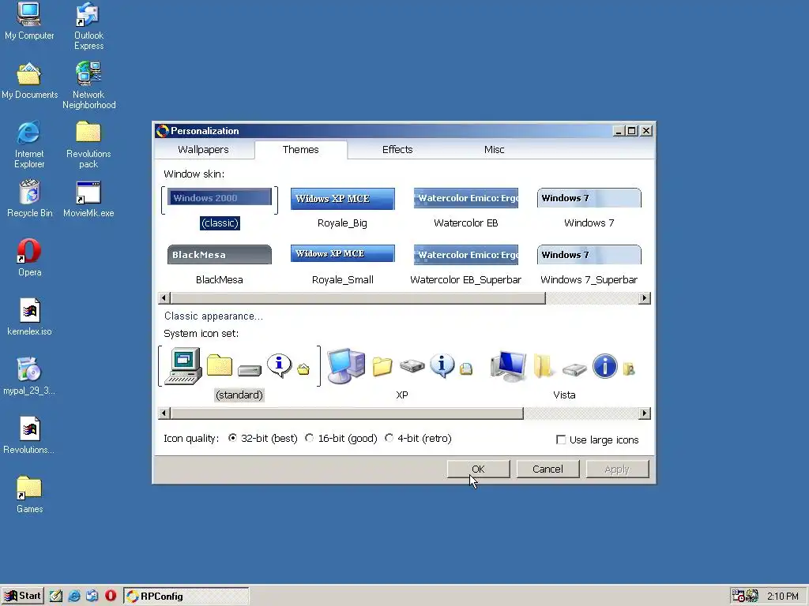
Task: Open Network Neighborhood desktop icon
Action: tap(88, 85)
